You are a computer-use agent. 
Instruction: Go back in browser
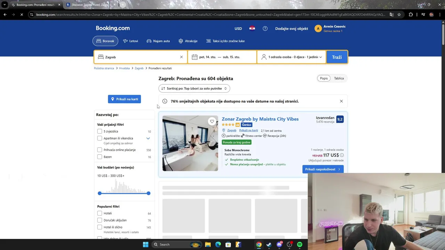(x=5, y=15)
